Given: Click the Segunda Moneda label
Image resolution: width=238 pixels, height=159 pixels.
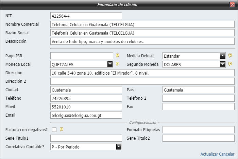Looking at the screenshot, I should click(x=142, y=64).
